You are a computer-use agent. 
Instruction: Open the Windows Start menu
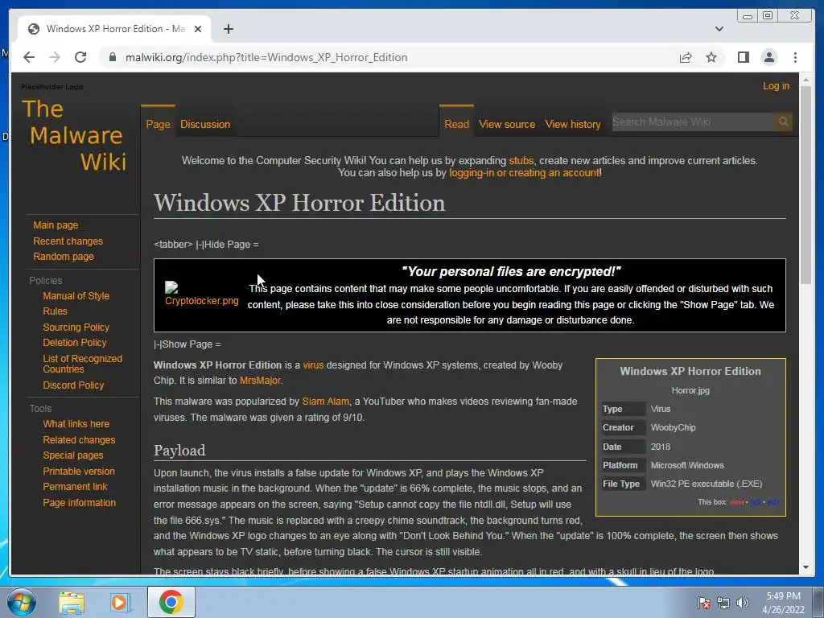tap(22, 602)
